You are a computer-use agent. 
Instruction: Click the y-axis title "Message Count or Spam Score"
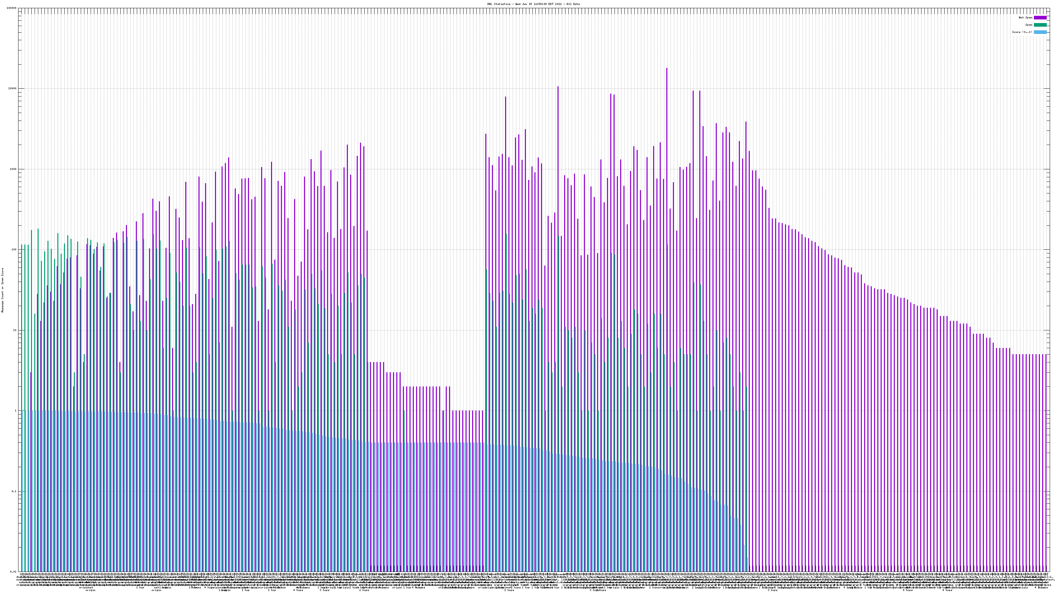click(2, 290)
